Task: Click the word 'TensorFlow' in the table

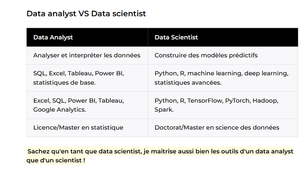Action: click(x=205, y=101)
